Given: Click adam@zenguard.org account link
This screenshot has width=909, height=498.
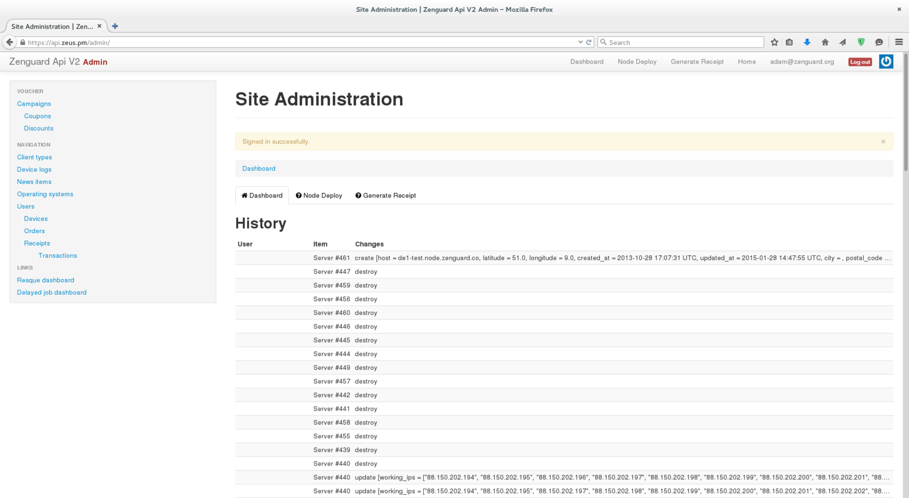Looking at the screenshot, I should (802, 62).
